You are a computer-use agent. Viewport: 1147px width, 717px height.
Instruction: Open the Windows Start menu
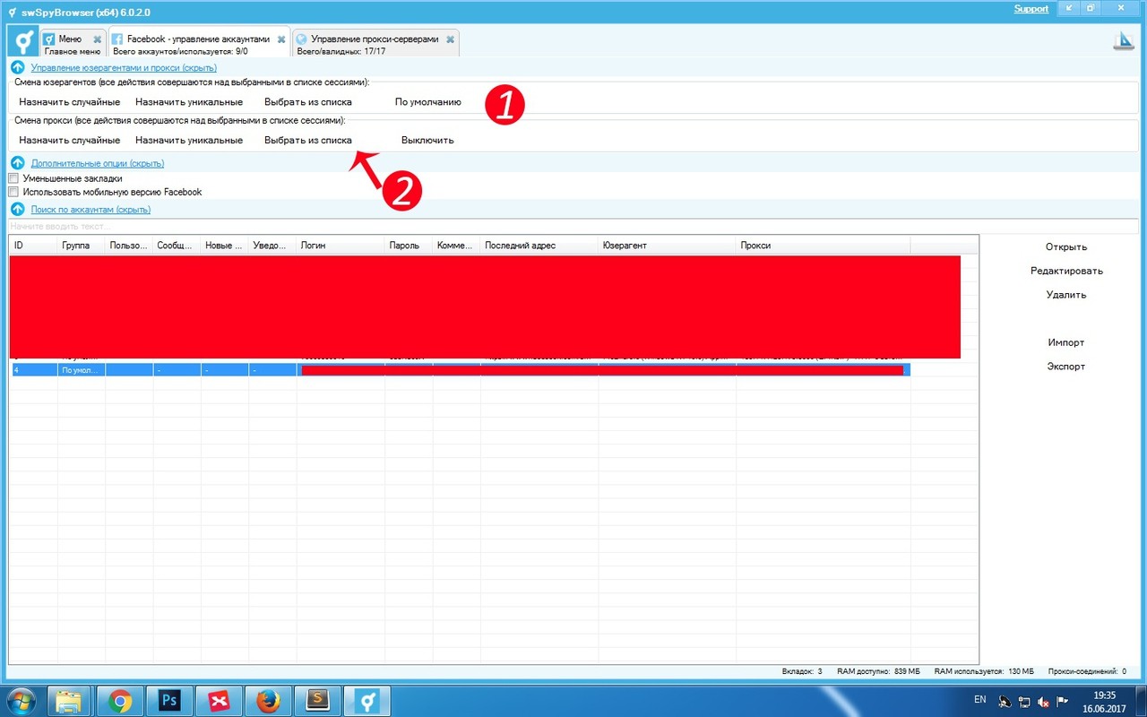click(x=21, y=700)
